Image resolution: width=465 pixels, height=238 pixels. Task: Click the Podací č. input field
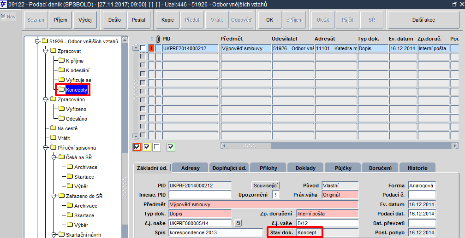[x=422, y=195]
